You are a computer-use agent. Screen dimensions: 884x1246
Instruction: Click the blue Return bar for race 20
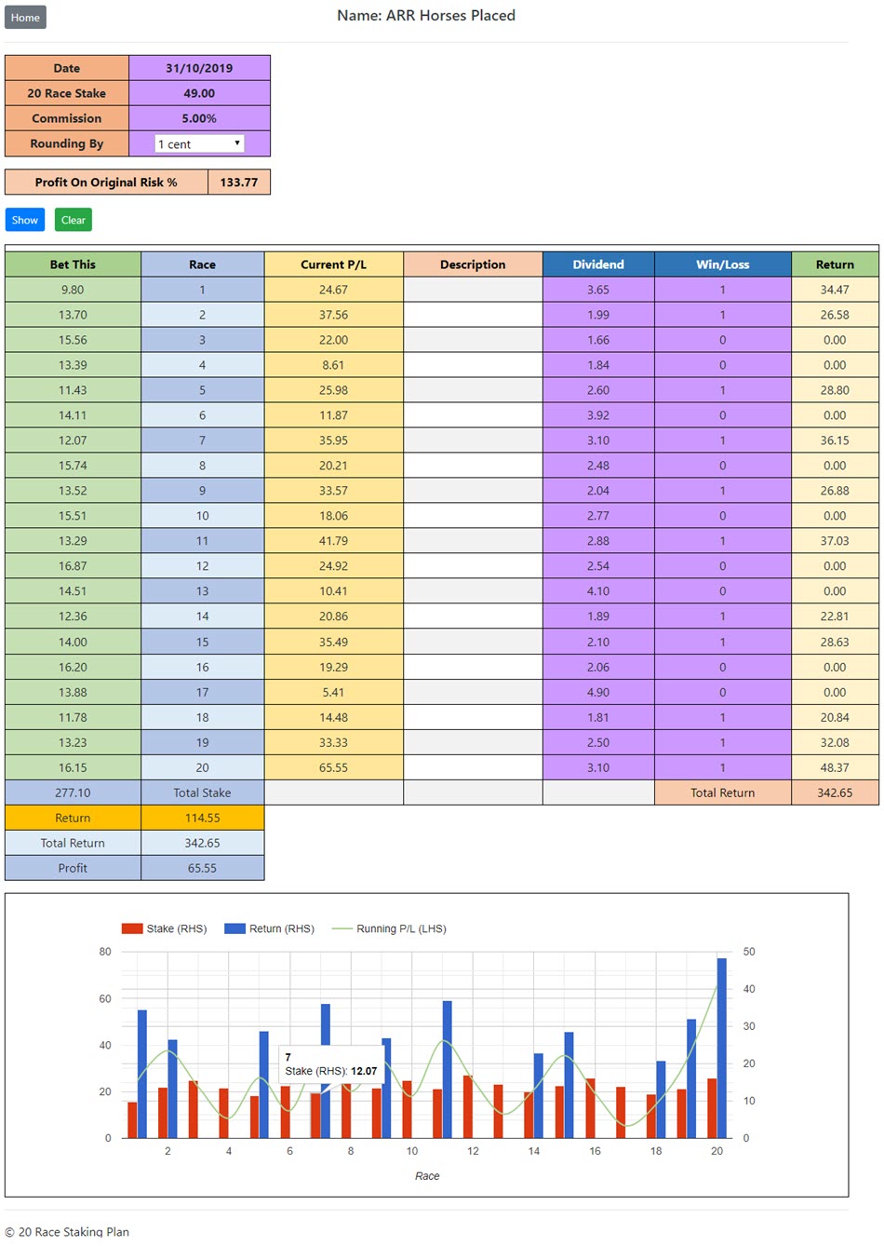(721, 1048)
